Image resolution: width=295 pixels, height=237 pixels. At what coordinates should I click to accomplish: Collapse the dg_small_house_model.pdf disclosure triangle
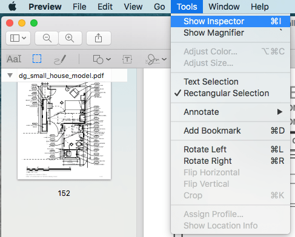tap(10, 76)
